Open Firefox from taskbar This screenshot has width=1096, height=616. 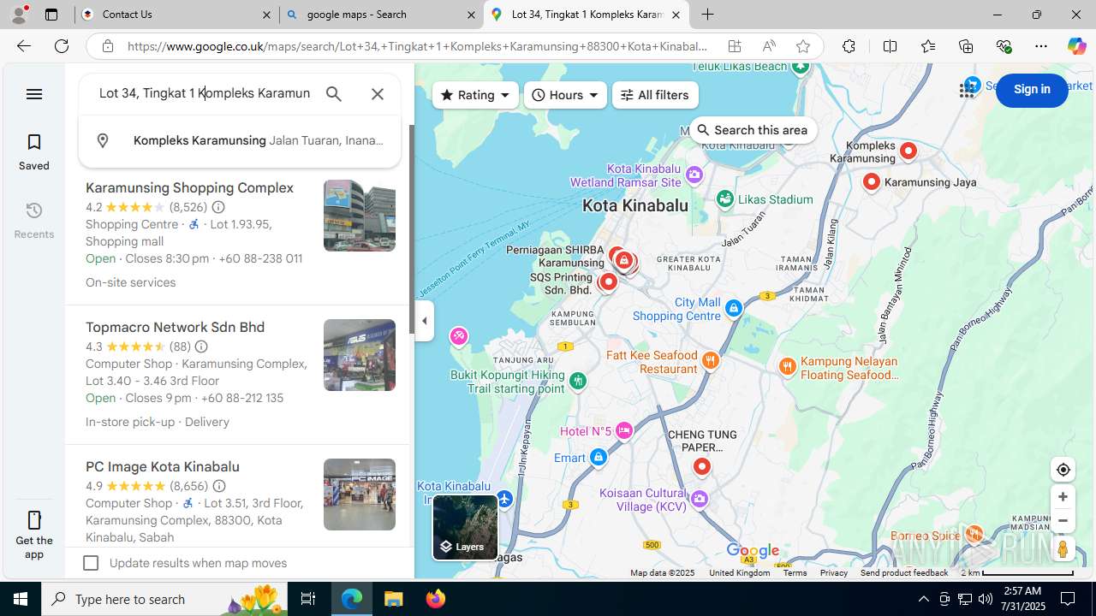tap(436, 599)
